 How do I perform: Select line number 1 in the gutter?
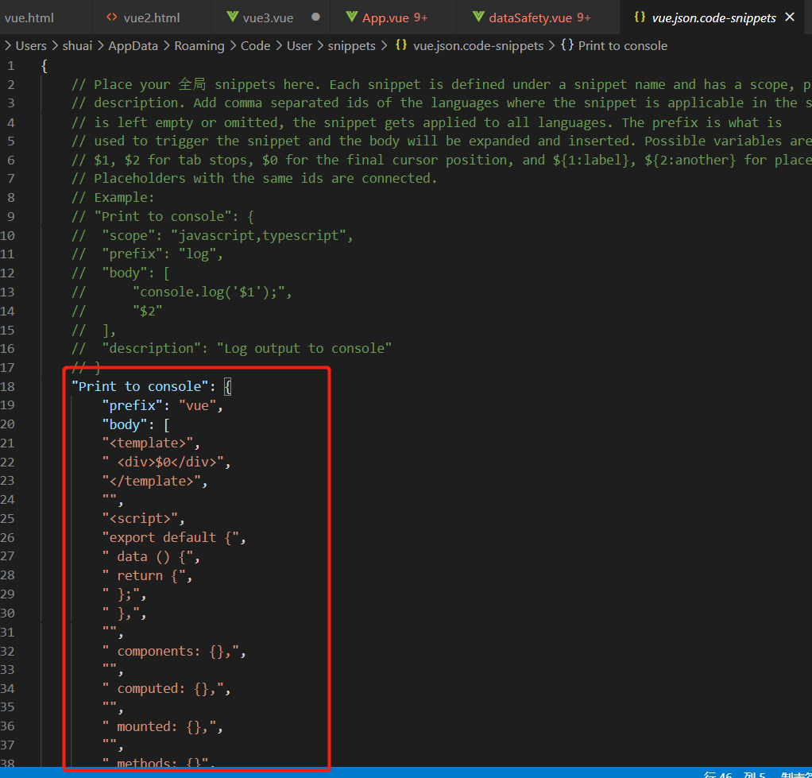pyautogui.click(x=11, y=66)
